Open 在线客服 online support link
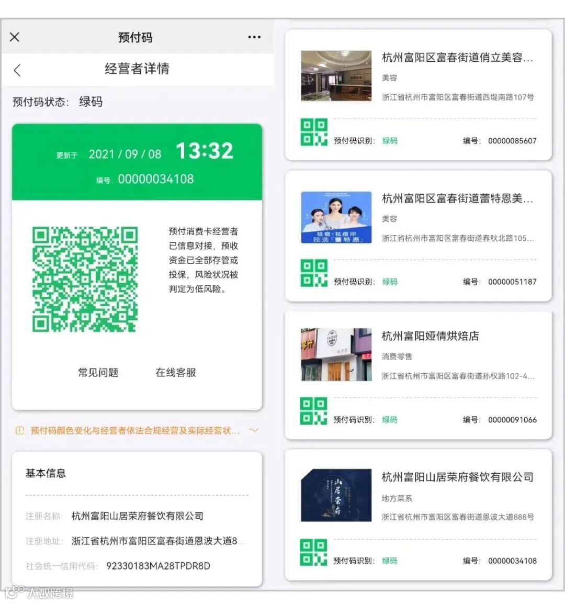This screenshot has width=565, height=603. pos(176,372)
